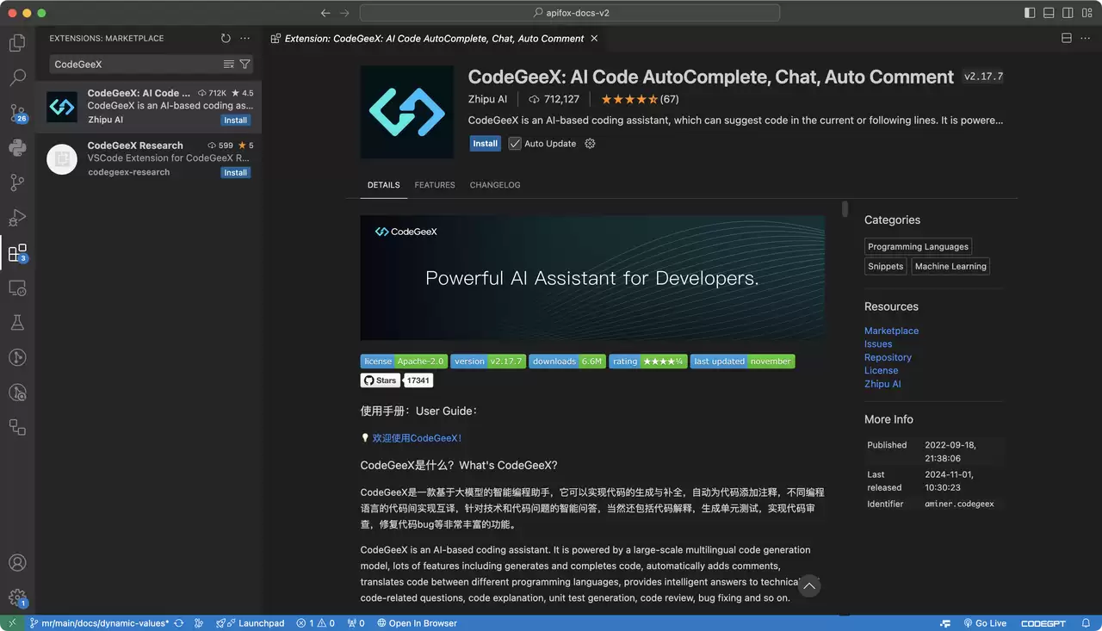Viewport: 1102px width, 631px height.
Task: Open the Programming Languages category
Action: pyautogui.click(x=918, y=246)
